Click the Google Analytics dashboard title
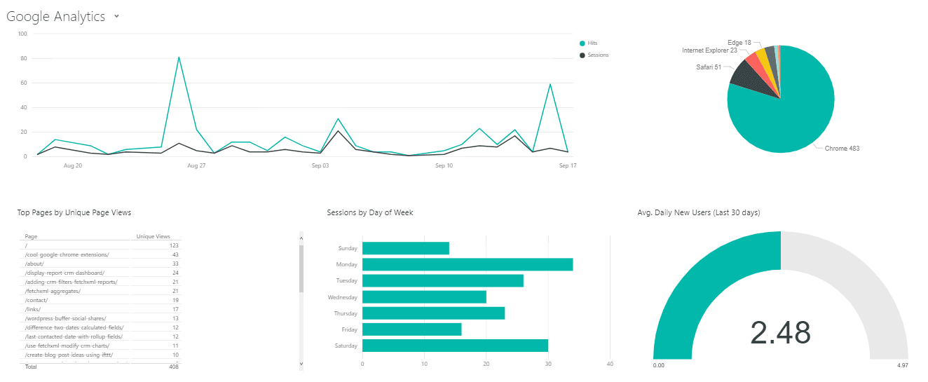 click(56, 16)
